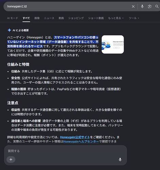Open the 動画 results tab
The image size is (160, 170).
point(61,18)
